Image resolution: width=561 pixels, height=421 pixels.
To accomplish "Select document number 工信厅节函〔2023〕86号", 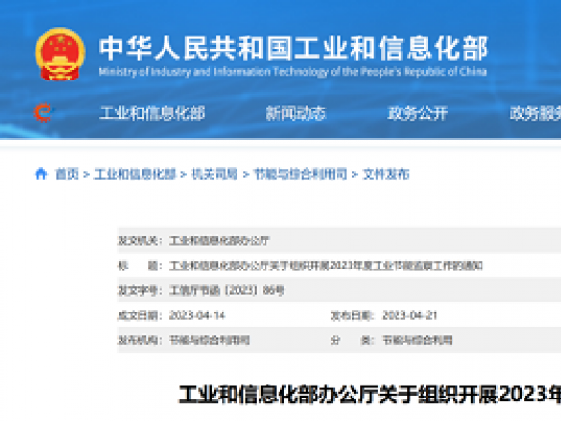I will (x=227, y=290).
